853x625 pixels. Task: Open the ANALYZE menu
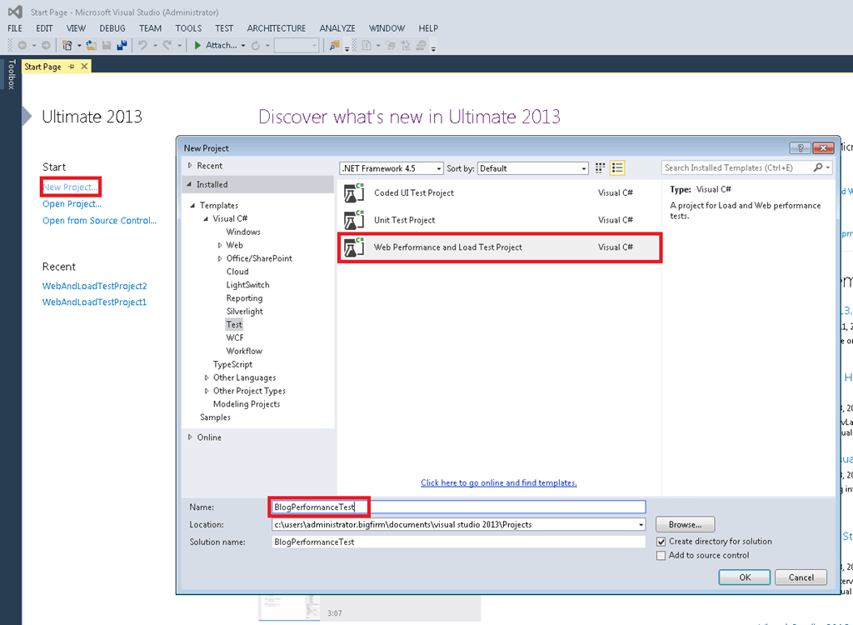pos(337,28)
